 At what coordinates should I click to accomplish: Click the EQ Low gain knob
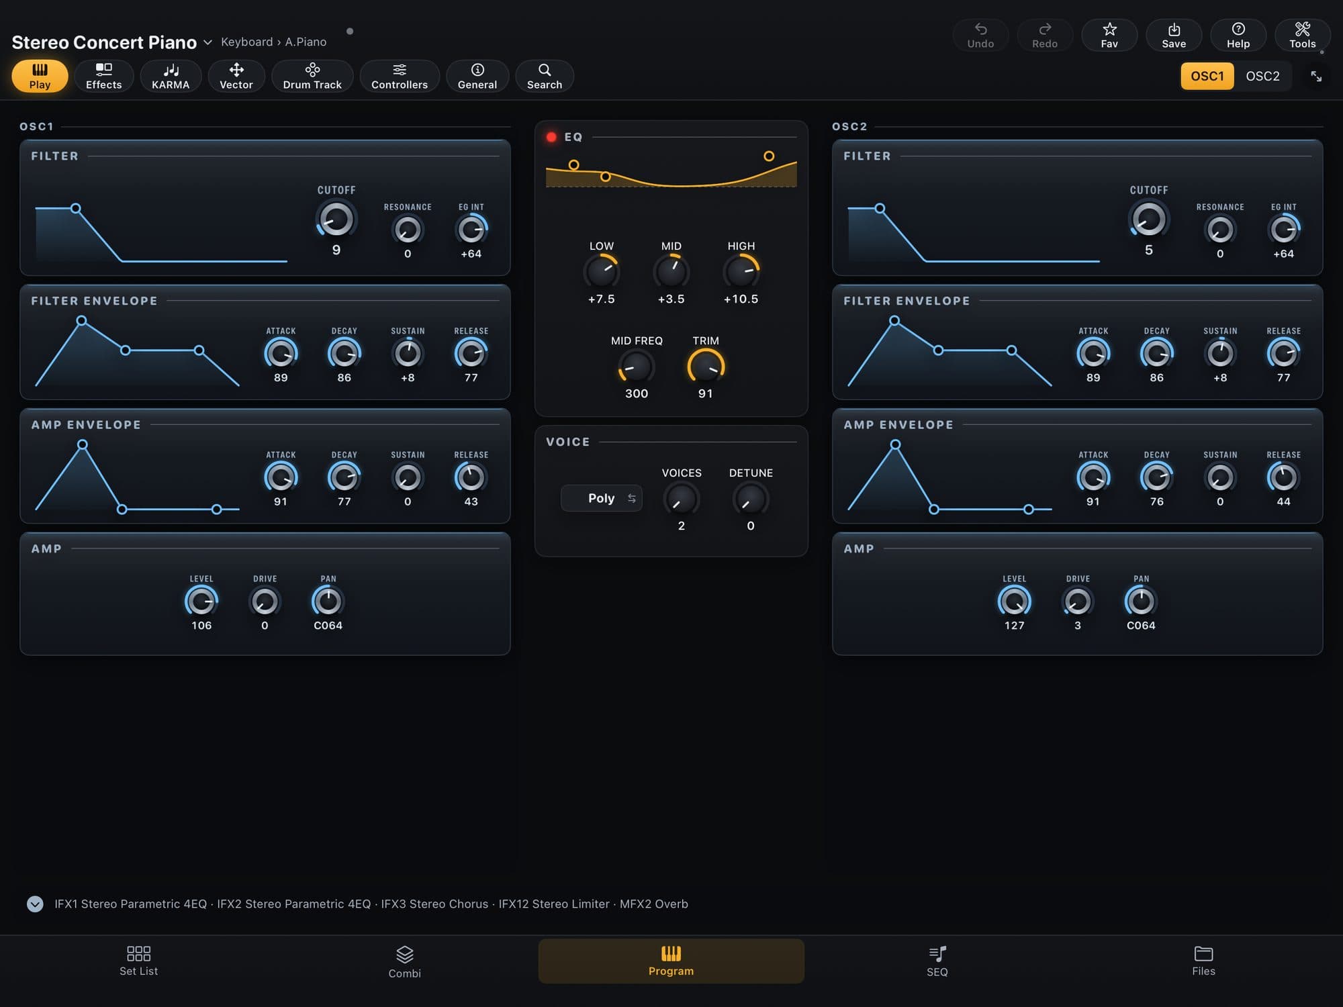(x=601, y=272)
